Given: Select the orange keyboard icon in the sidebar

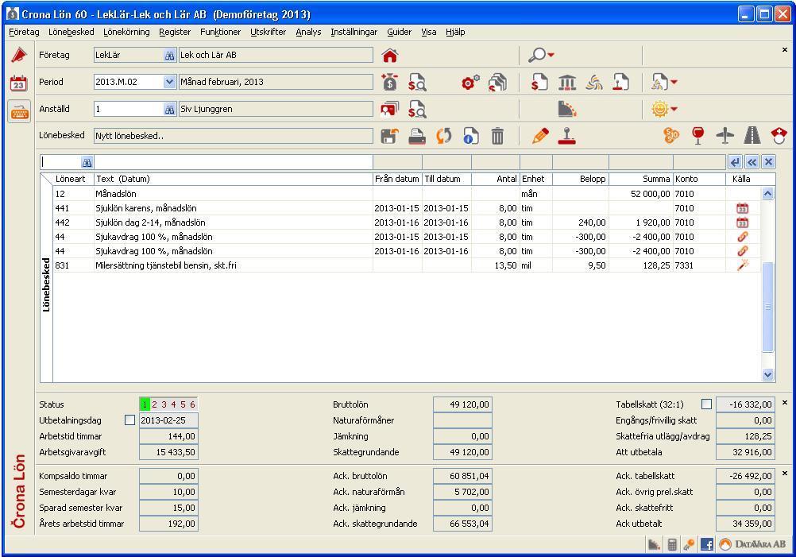Looking at the screenshot, I should tap(19, 110).
